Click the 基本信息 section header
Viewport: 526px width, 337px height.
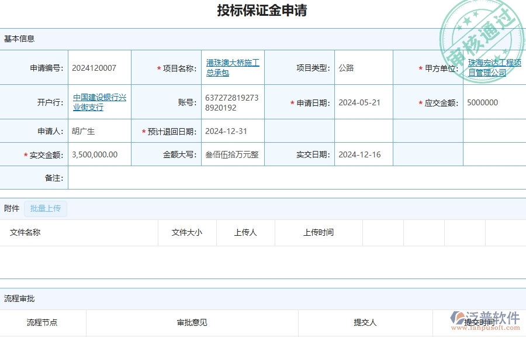(19, 39)
